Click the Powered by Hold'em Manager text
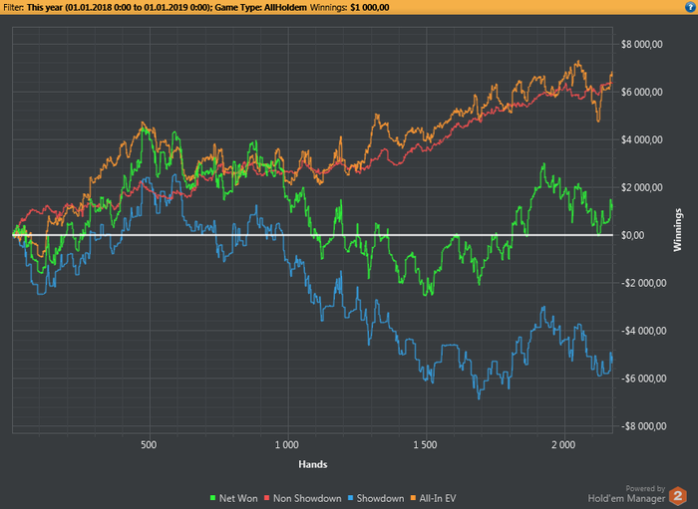Screen dimensions: 698x509 click(627, 494)
